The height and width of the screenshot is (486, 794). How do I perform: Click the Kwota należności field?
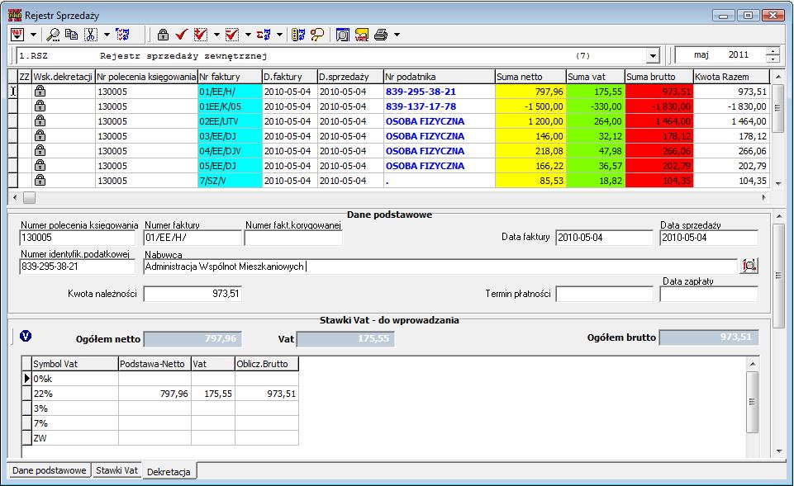point(193,294)
